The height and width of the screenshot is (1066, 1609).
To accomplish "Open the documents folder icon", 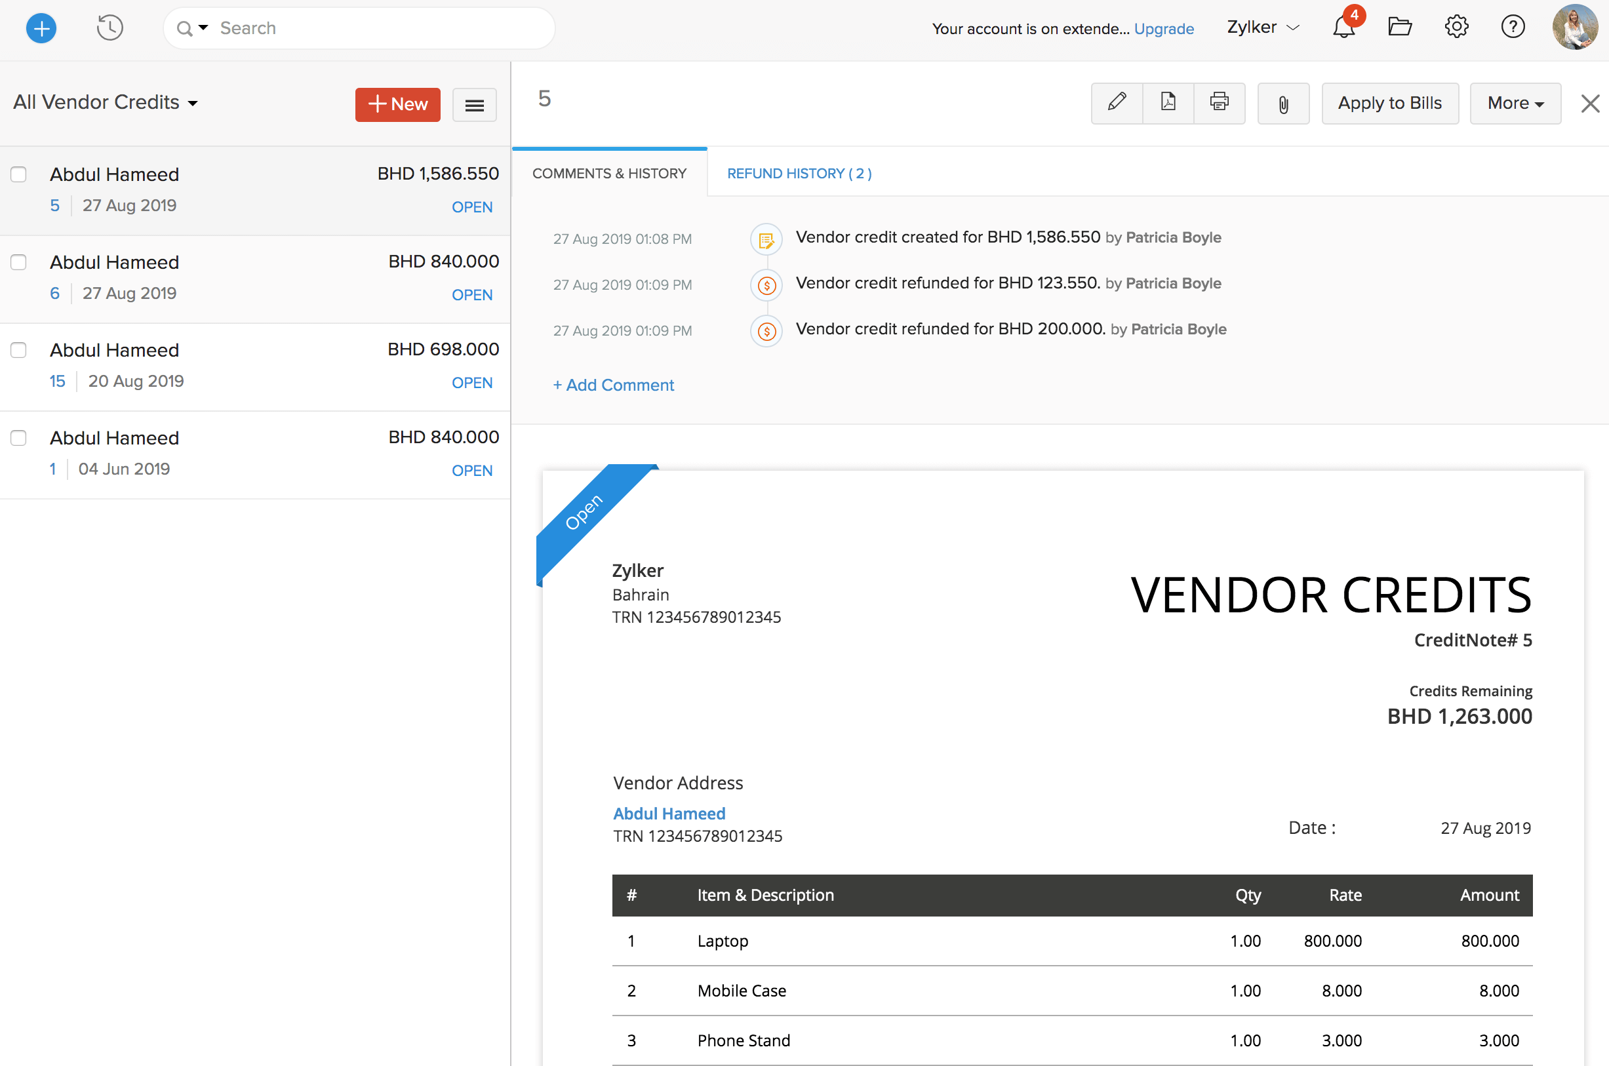I will coord(1400,27).
